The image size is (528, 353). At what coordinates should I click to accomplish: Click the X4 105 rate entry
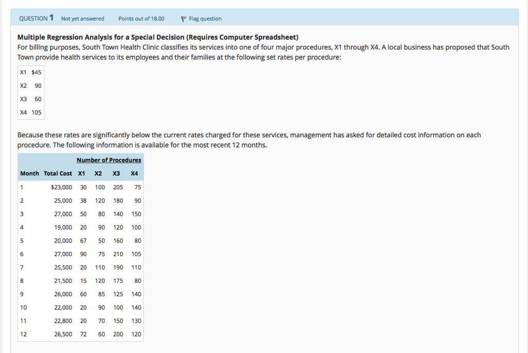29,112
